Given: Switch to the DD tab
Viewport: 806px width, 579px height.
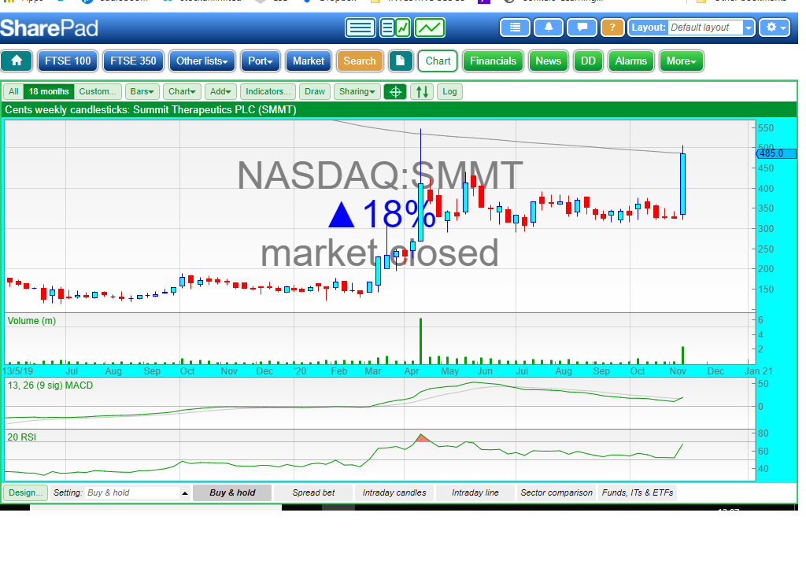Looking at the screenshot, I should 588,61.
